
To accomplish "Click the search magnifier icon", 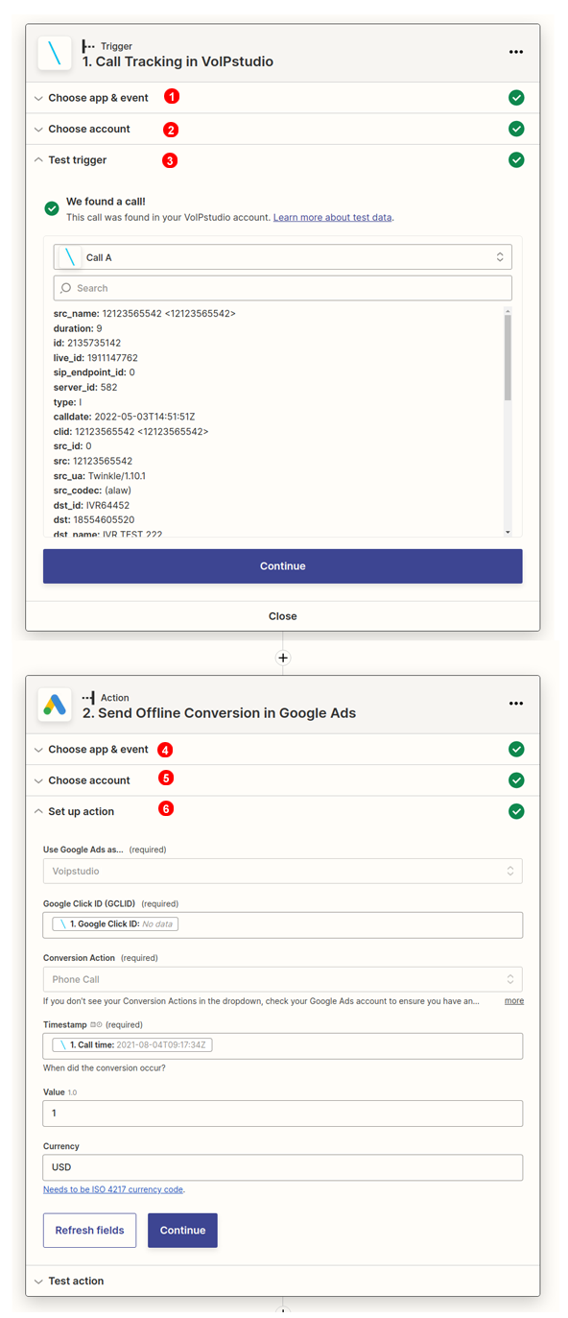I will click(66, 288).
